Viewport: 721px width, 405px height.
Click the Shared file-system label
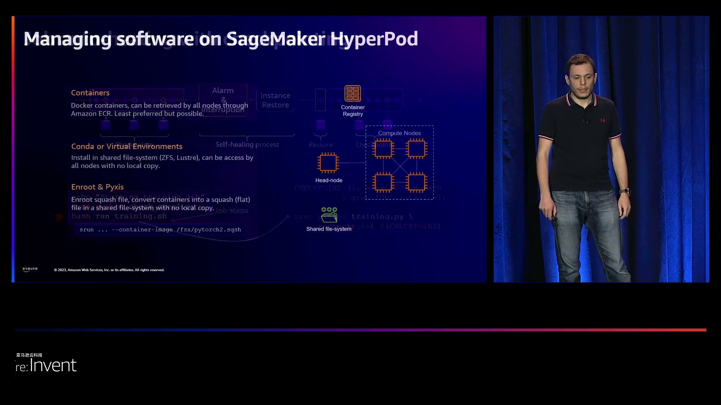(329, 229)
